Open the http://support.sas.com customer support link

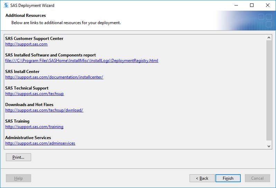pos(26,44)
